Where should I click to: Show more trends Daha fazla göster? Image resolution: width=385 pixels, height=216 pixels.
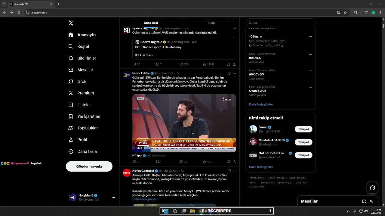(261, 104)
